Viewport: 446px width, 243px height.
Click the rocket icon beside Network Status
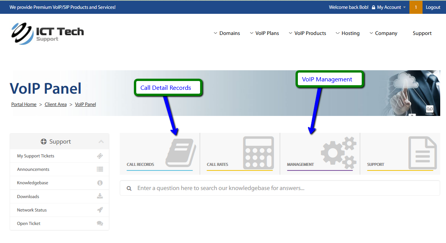pos(100,210)
